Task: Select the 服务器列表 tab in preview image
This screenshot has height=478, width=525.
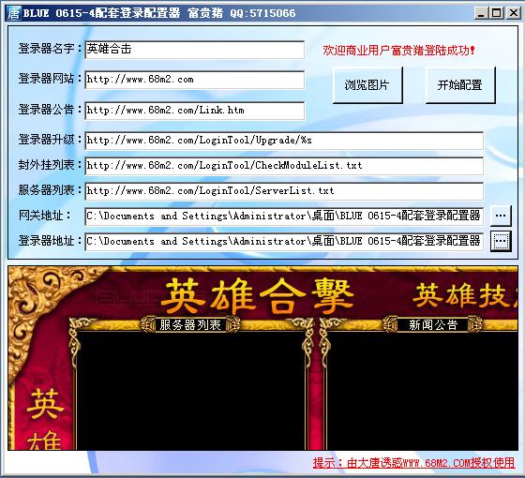Action: point(190,324)
